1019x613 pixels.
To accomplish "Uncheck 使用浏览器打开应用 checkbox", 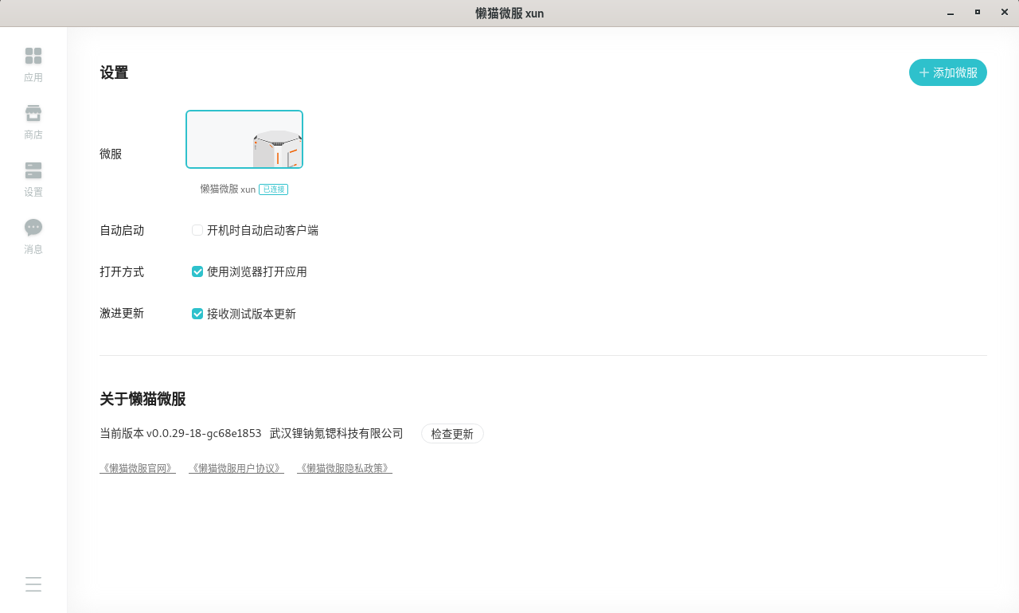I will [x=197, y=271].
